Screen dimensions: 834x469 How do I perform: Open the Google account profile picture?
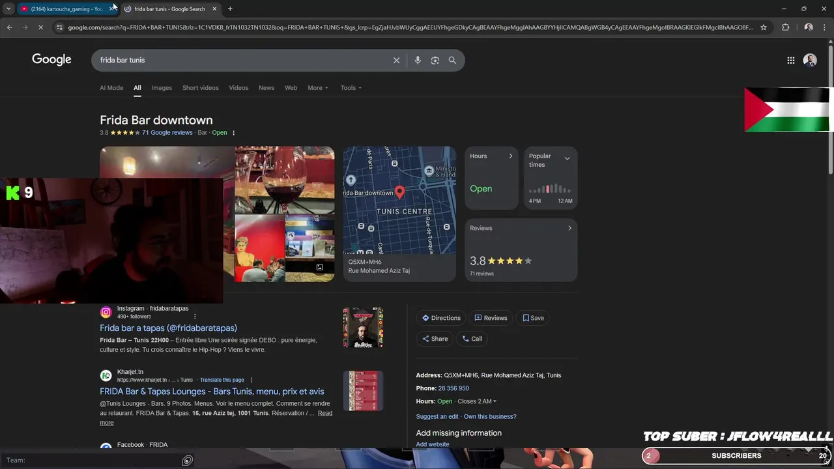(x=810, y=60)
